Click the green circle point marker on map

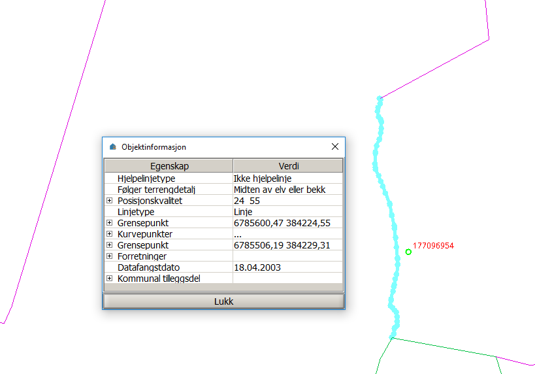[408, 252]
